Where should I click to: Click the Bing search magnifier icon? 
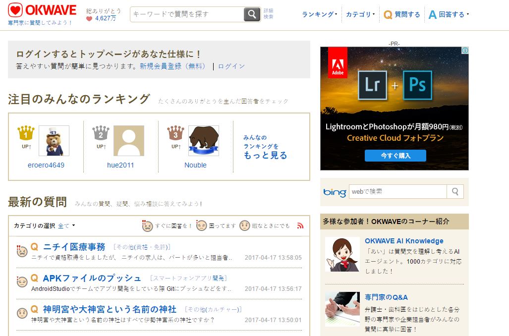pos(455,191)
